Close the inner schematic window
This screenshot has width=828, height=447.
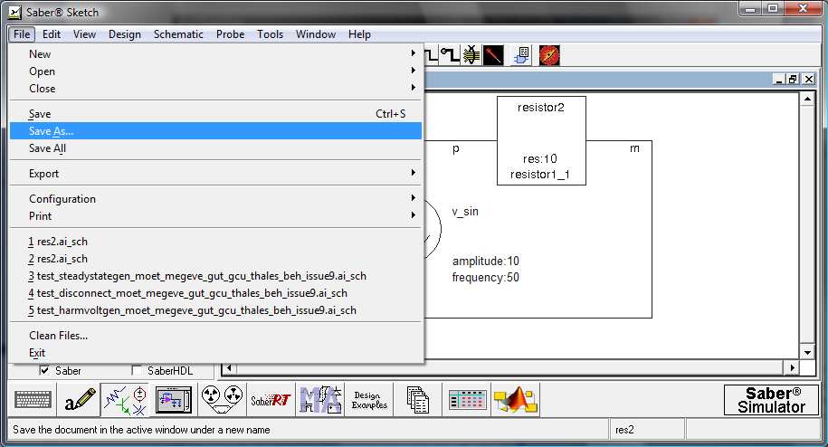[808, 79]
